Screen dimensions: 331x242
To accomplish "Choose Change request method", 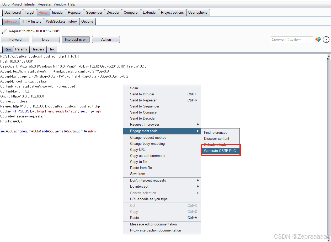I will click(x=162, y=137).
